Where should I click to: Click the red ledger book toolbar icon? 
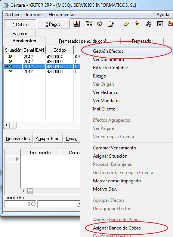77,24
